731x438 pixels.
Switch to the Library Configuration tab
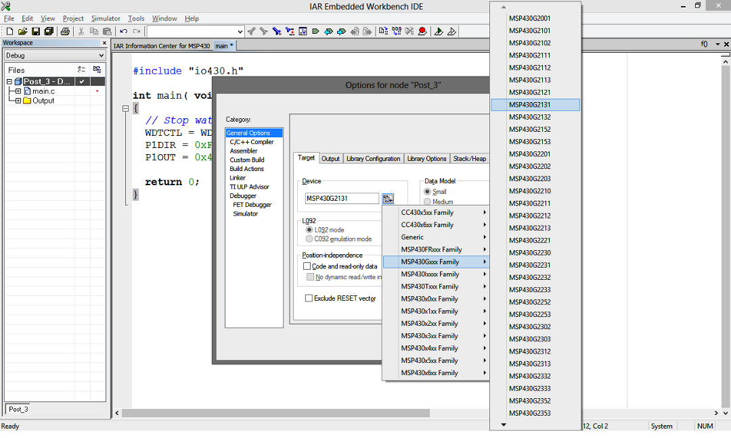(373, 159)
